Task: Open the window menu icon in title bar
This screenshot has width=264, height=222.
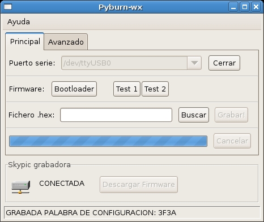Action: point(8,7)
